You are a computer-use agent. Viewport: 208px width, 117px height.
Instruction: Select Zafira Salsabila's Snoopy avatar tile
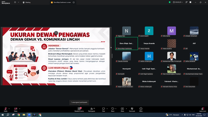pyautogui.click(x=194, y=56)
